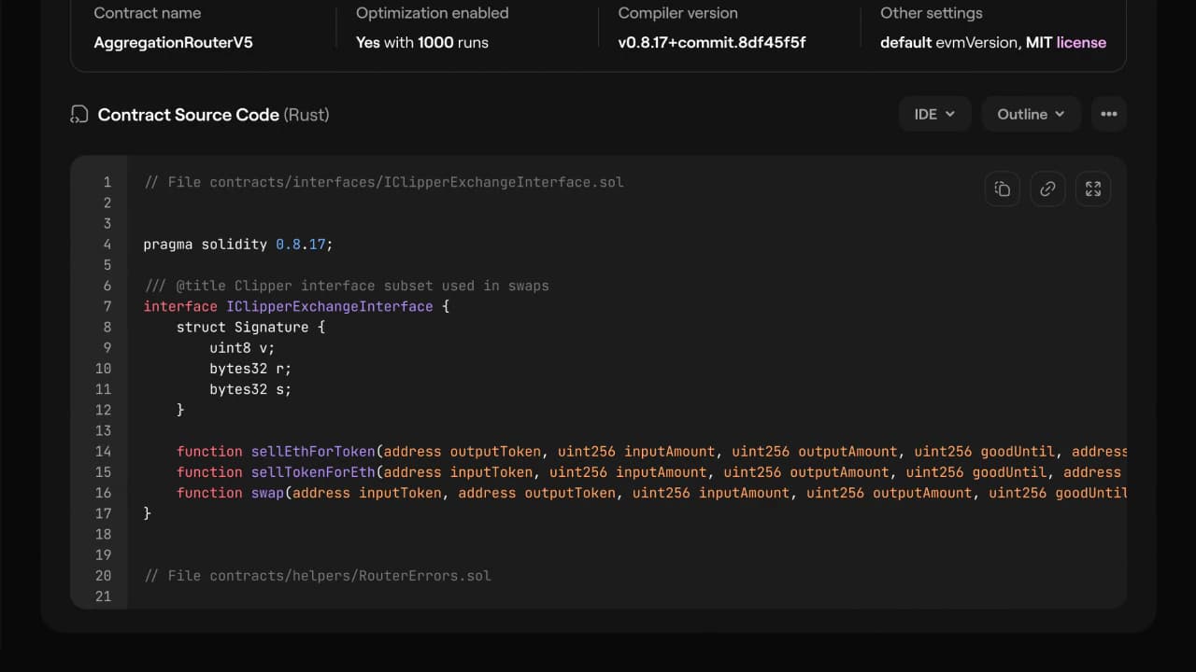Click line number 14 in the gutter
Viewport: 1196px width, 672px height.
pos(103,452)
